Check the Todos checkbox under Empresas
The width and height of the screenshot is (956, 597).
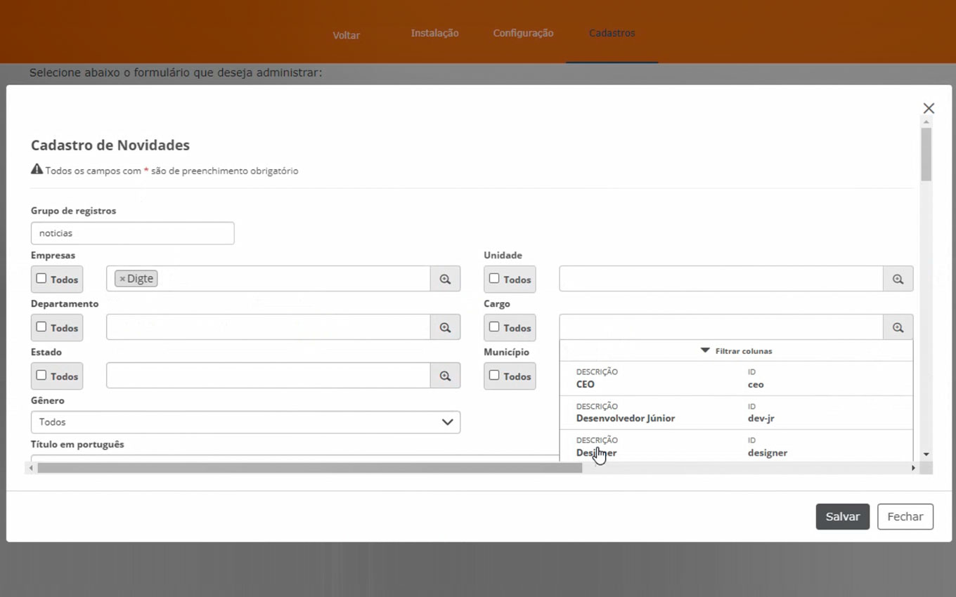(41, 279)
